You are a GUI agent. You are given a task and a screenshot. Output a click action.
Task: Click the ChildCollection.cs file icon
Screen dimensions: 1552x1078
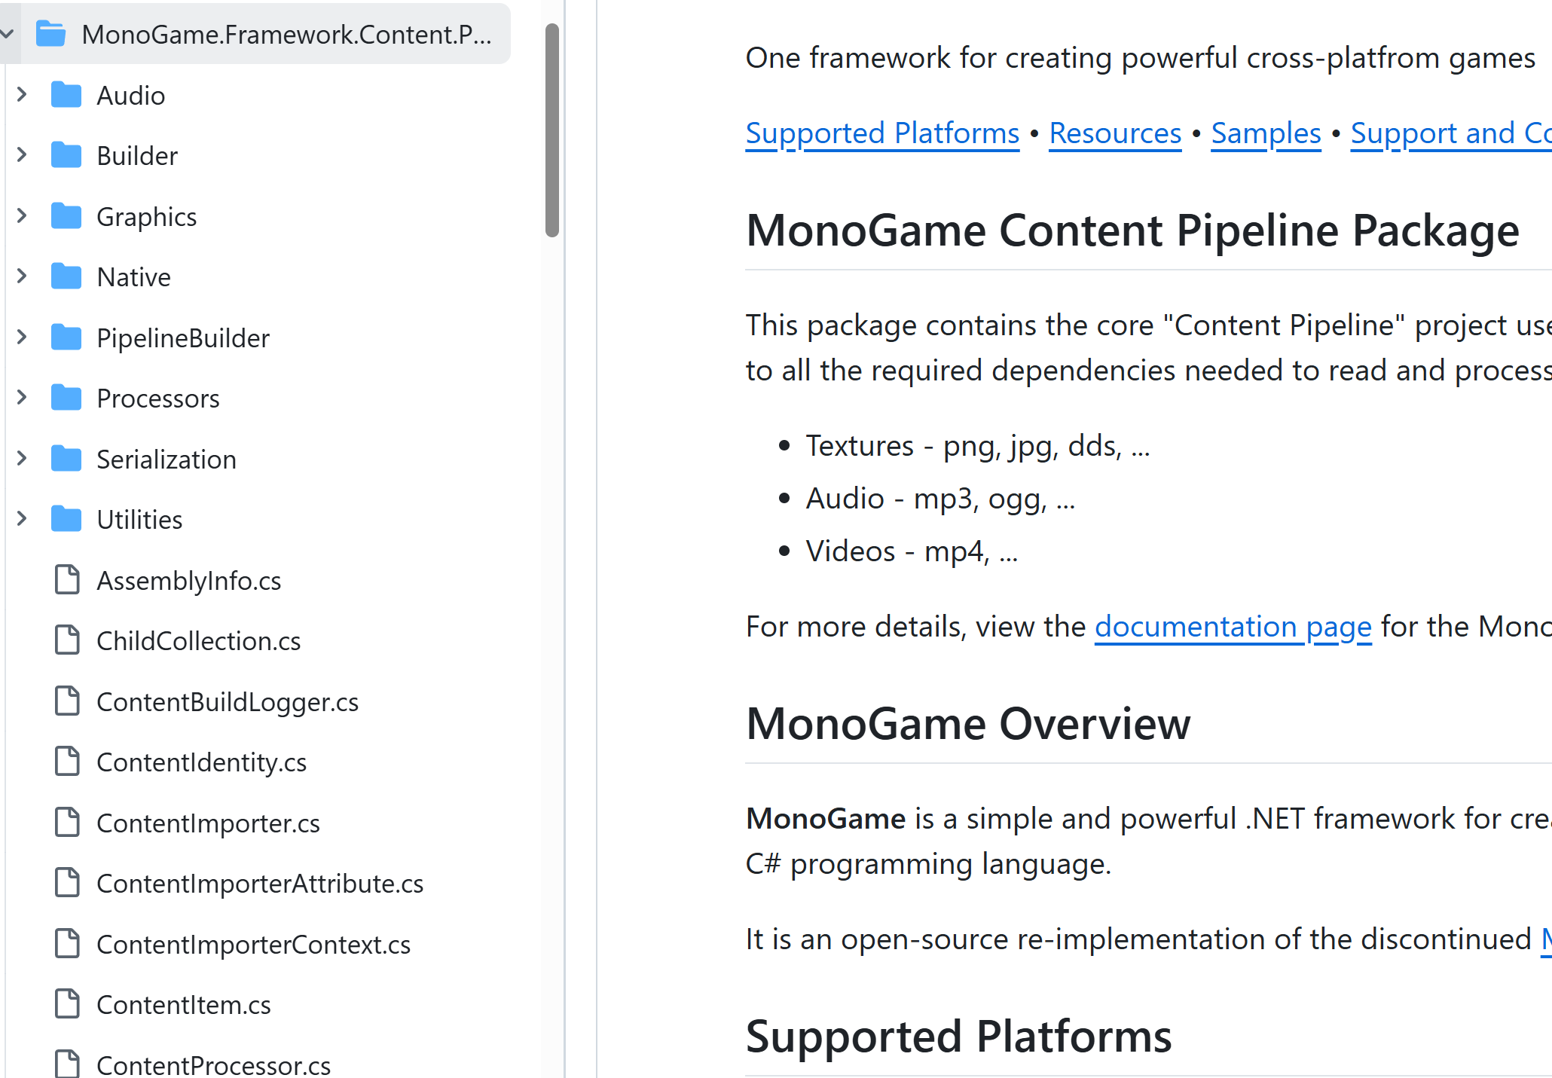click(67, 641)
